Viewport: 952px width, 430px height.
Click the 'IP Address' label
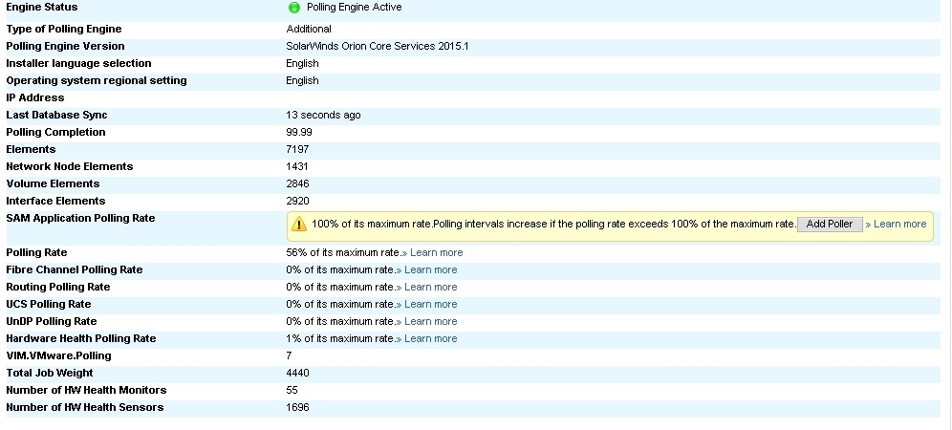(x=35, y=97)
